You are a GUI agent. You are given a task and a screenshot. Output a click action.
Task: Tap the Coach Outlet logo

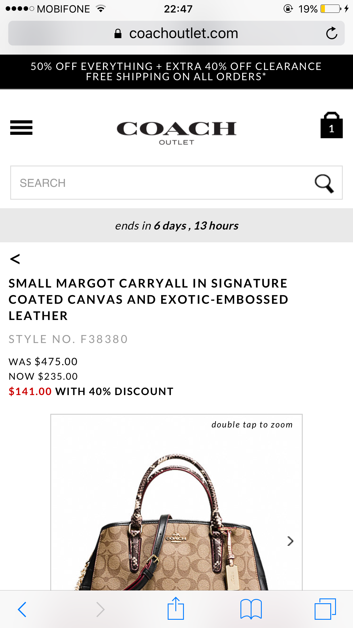(176, 132)
